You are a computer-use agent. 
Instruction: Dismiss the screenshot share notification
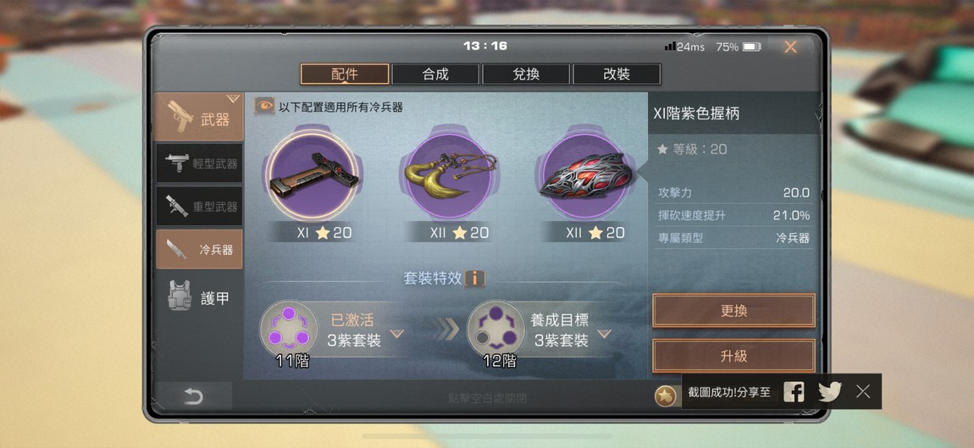[863, 391]
